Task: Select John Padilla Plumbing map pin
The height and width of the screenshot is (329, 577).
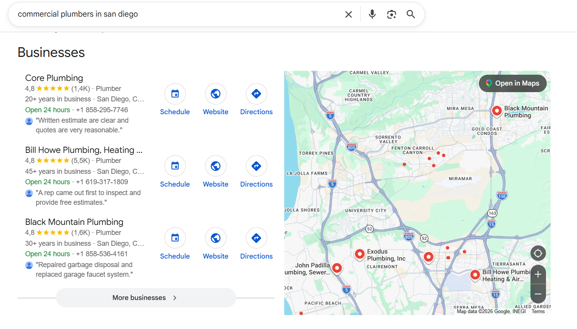Action: coord(337,268)
